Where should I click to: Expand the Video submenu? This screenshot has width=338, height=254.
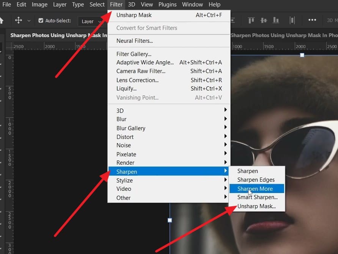click(x=169, y=189)
